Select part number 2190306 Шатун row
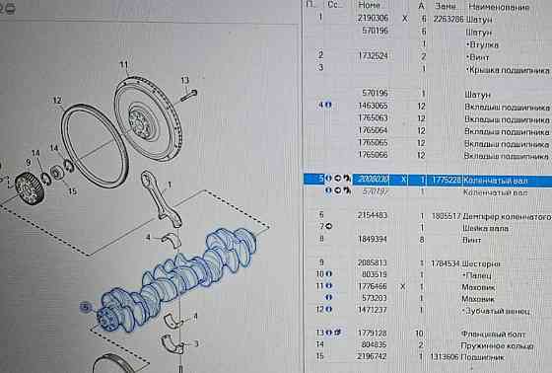Image resolution: width=552 pixels, height=373 pixels. pos(428,19)
